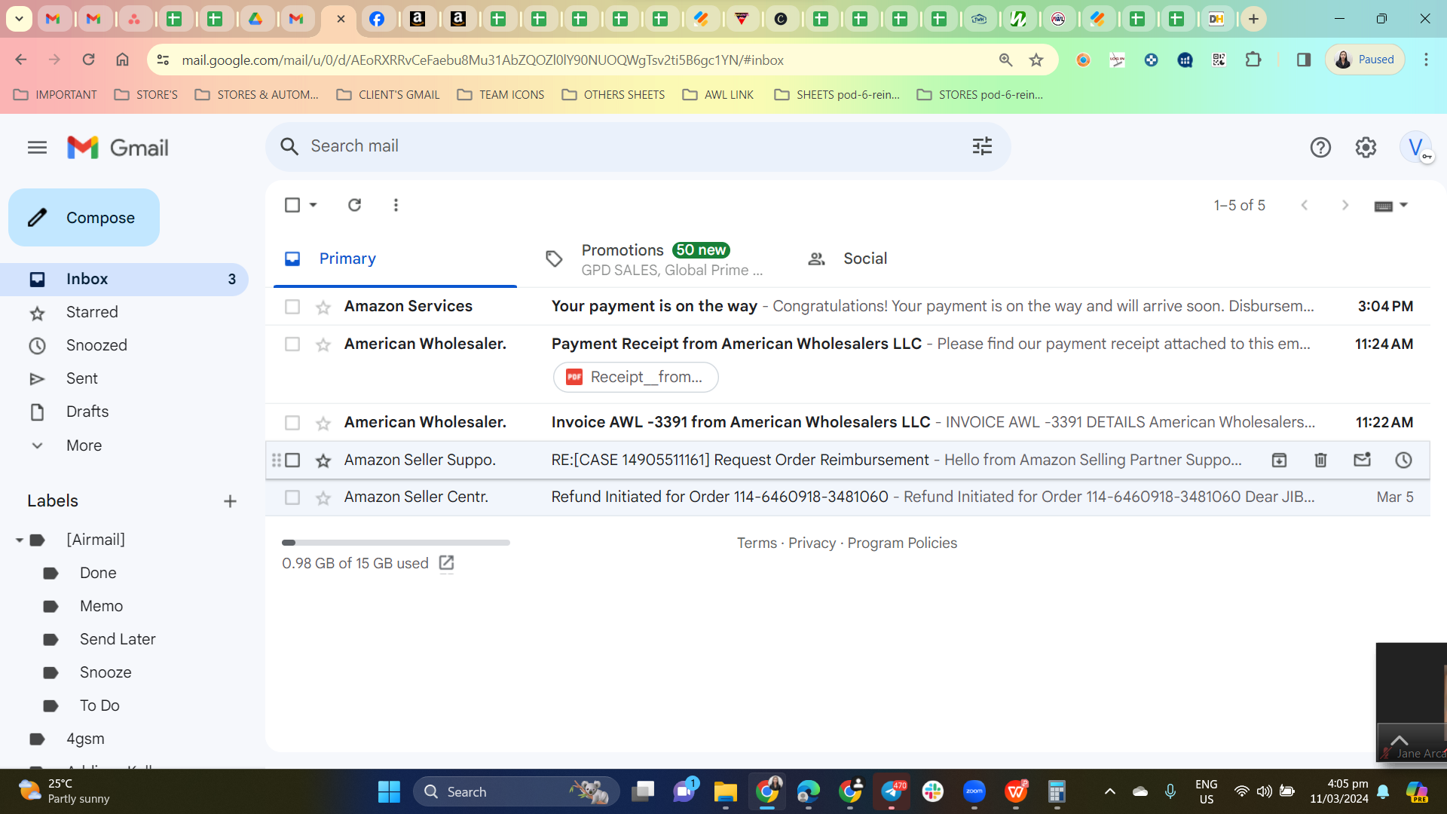Create a new label with plus icon
The width and height of the screenshot is (1447, 814).
pos(230,501)
